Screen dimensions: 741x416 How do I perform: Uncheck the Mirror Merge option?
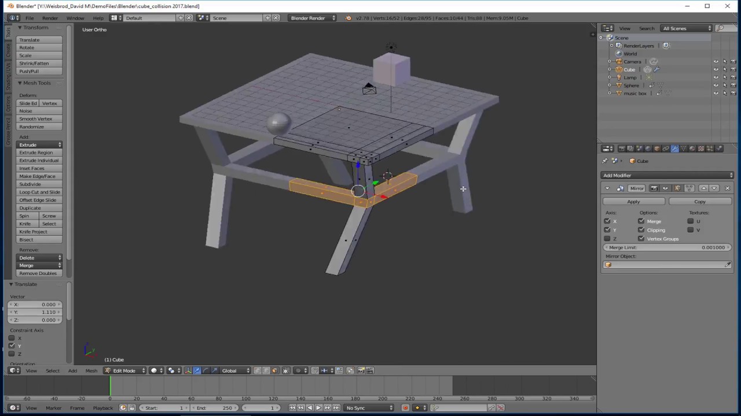641,221
